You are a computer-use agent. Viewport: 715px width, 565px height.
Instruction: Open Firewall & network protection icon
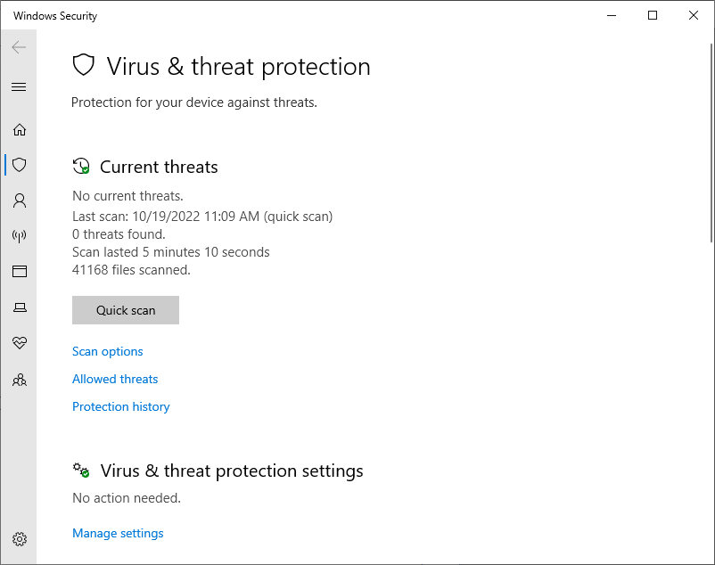click(19, 236)
